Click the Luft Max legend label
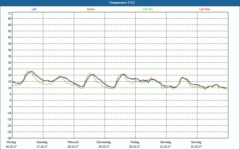The height and width of the screenshot is (150, 240). 205,9
